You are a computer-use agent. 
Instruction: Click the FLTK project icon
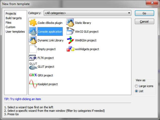click(x=33, y=58)
